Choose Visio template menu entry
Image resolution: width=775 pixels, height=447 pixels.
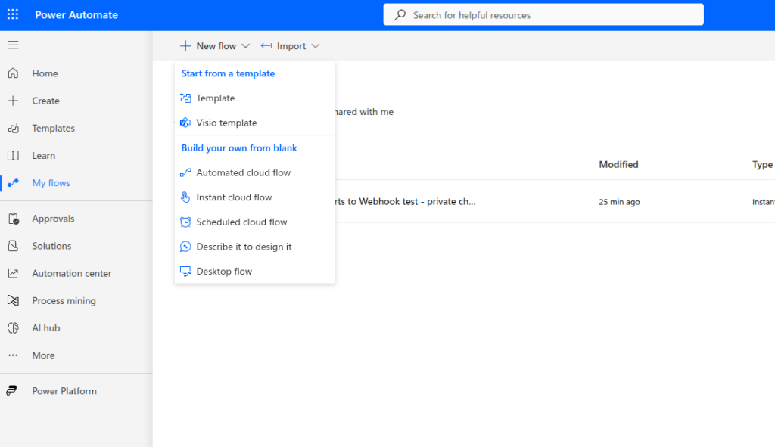click(x=226, y=123)
